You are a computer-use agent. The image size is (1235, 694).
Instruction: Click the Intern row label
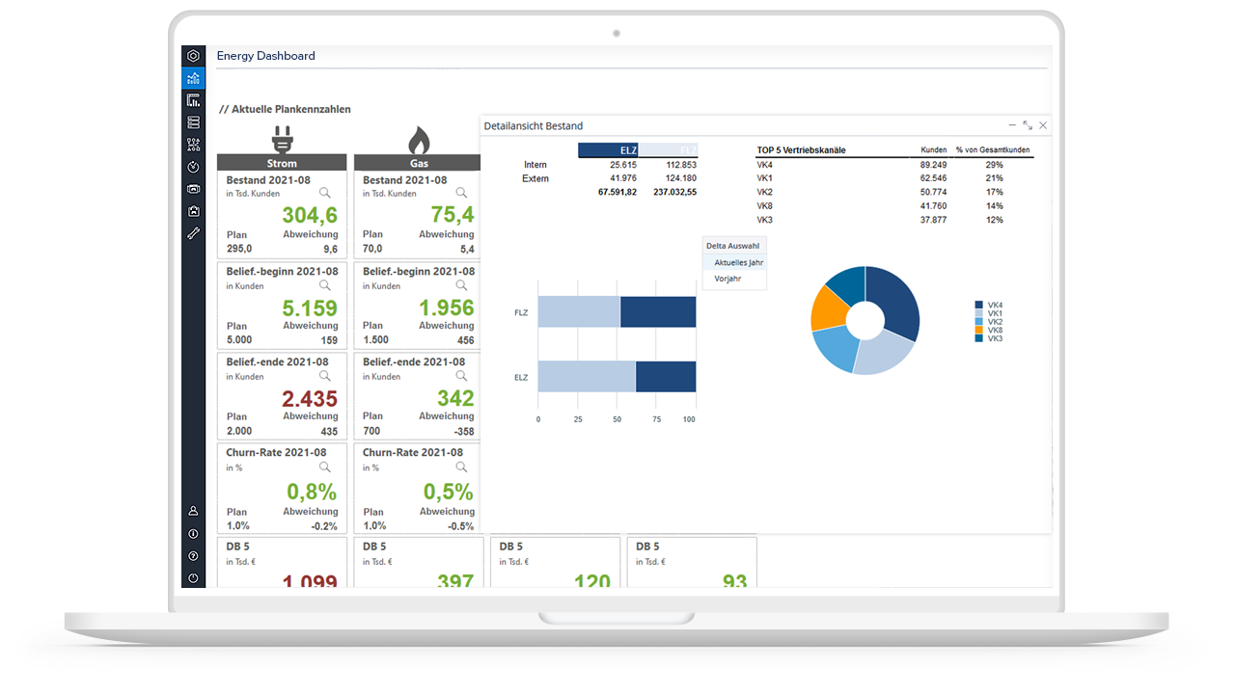coord(535,165)
